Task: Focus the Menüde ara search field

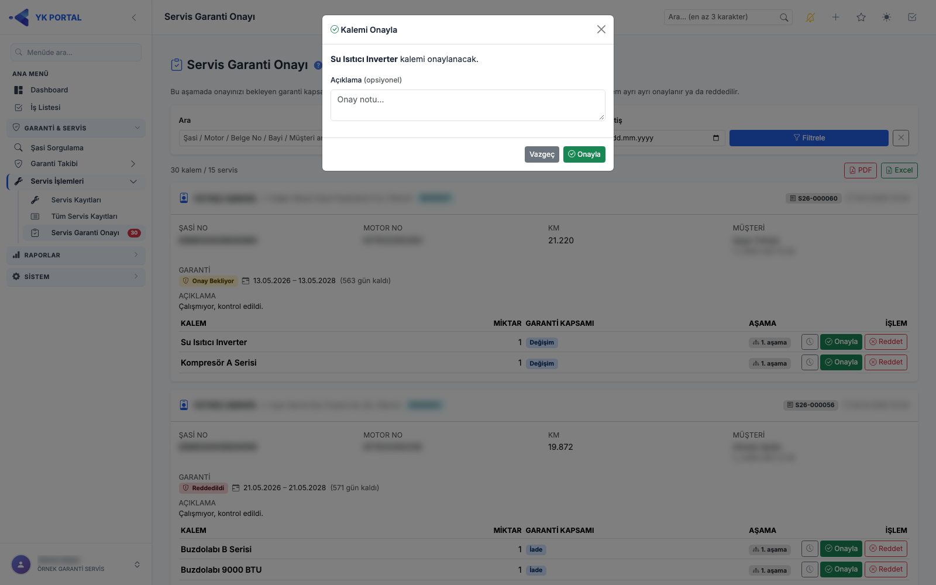Action: click(76, 52)
